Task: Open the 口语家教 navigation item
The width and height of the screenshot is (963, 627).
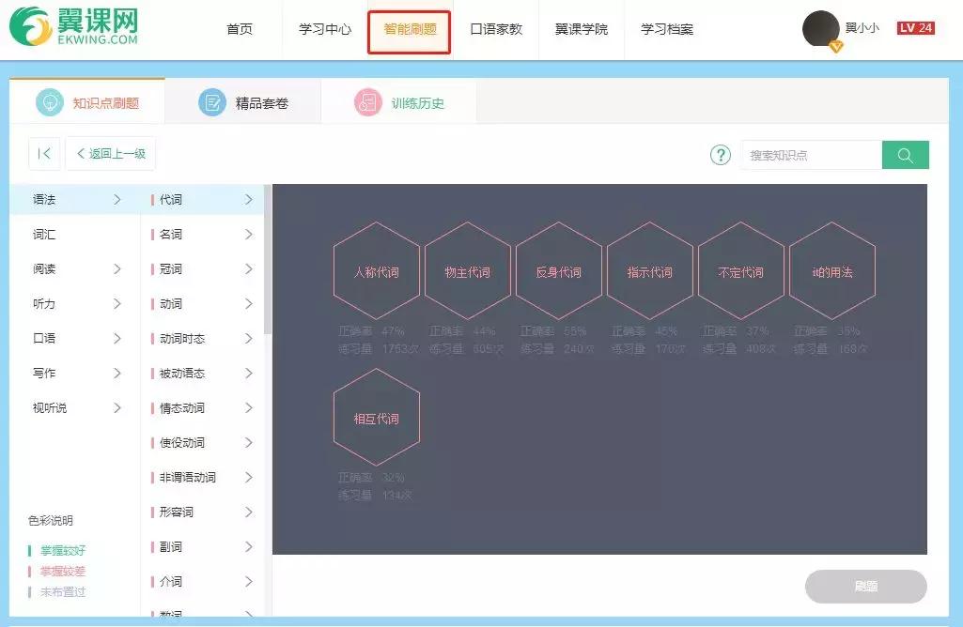Action: (x=495, y=28)
